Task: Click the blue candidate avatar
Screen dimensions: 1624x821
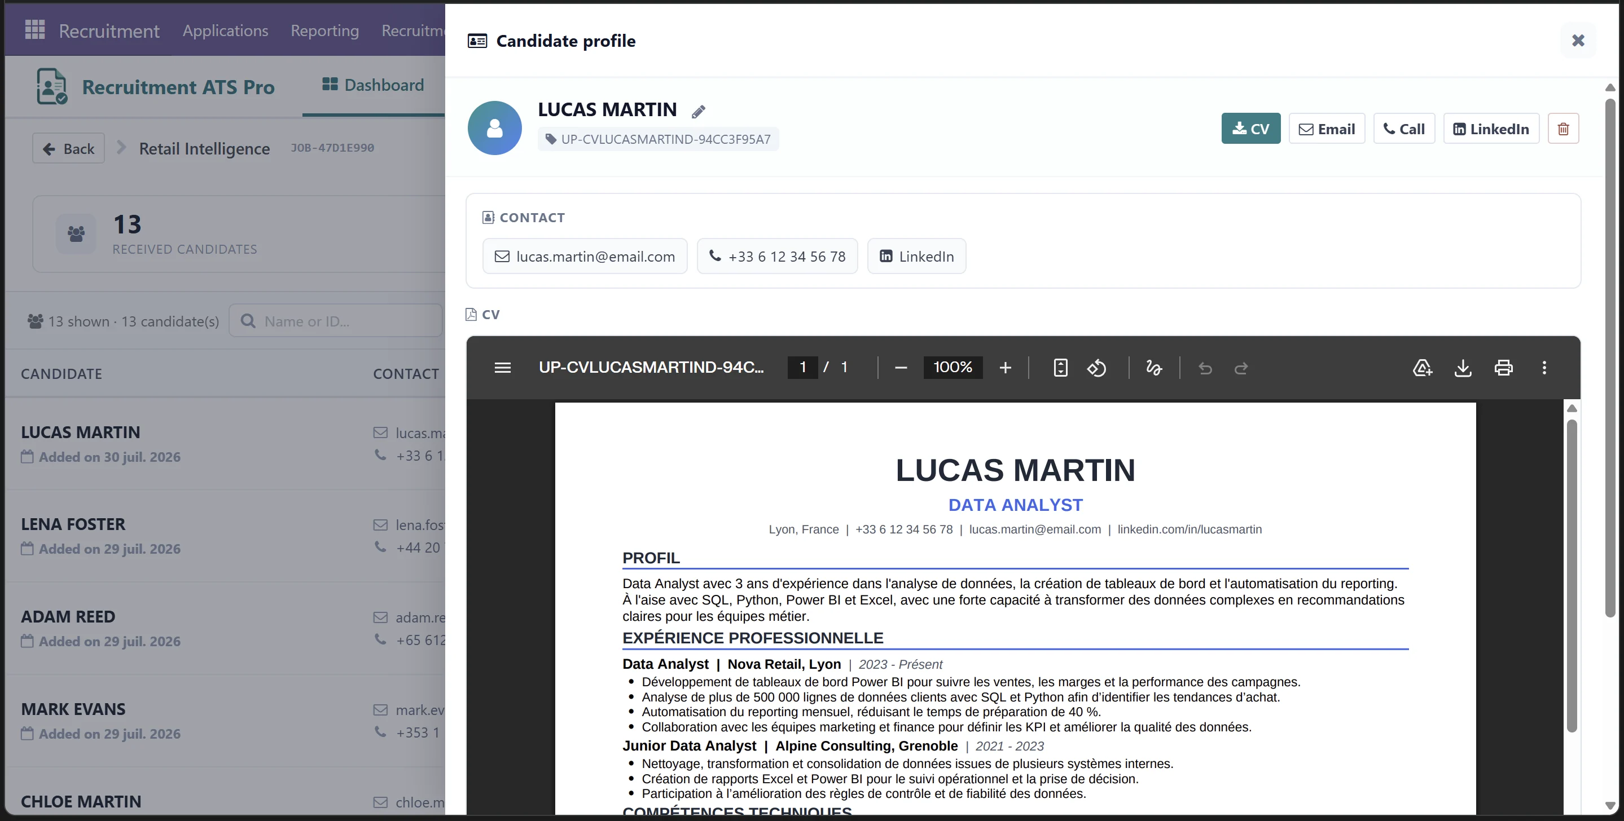Action: (x=494, y=128)
